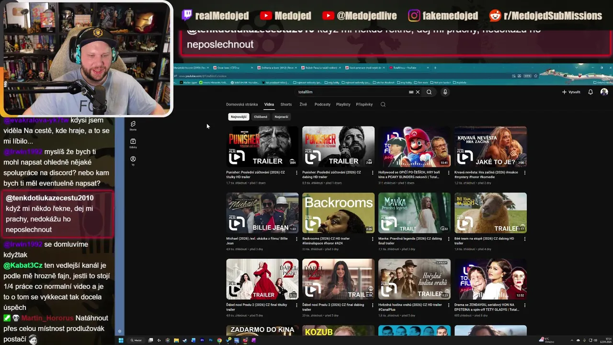Image resolution: width=613 pixels, height=345 pixels.
Task: Open options menu for Michael (2026) video
Action: pyautogui.click(x=296, y=239)
